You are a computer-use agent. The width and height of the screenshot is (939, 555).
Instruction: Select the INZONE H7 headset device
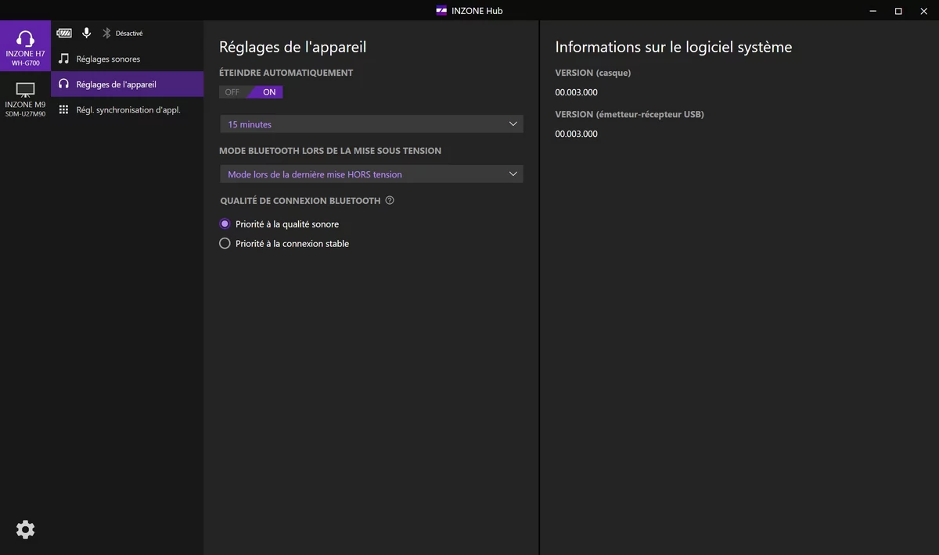pos(25,46)
